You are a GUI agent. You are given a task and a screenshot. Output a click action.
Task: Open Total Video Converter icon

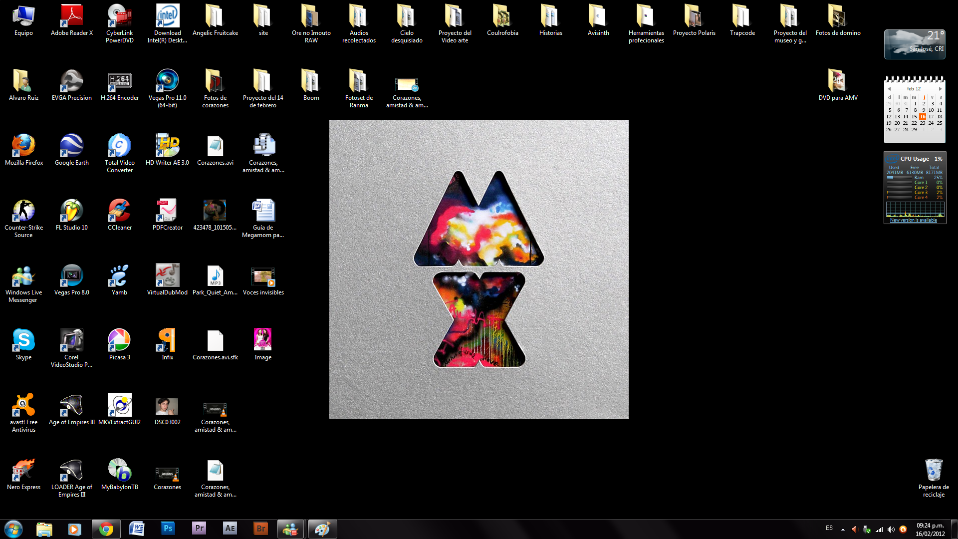119,153
